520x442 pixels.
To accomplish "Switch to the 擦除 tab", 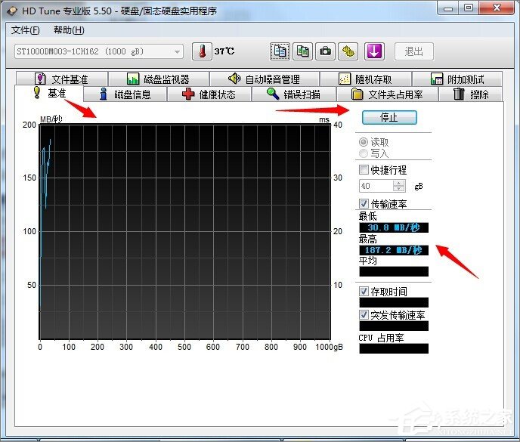I will [x=471, y=94].
